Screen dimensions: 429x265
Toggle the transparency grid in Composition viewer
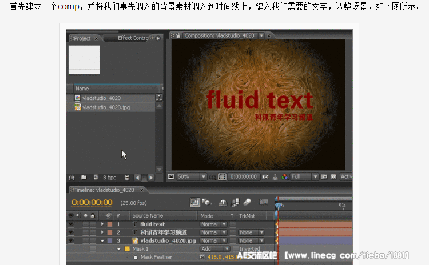[333, 176]
